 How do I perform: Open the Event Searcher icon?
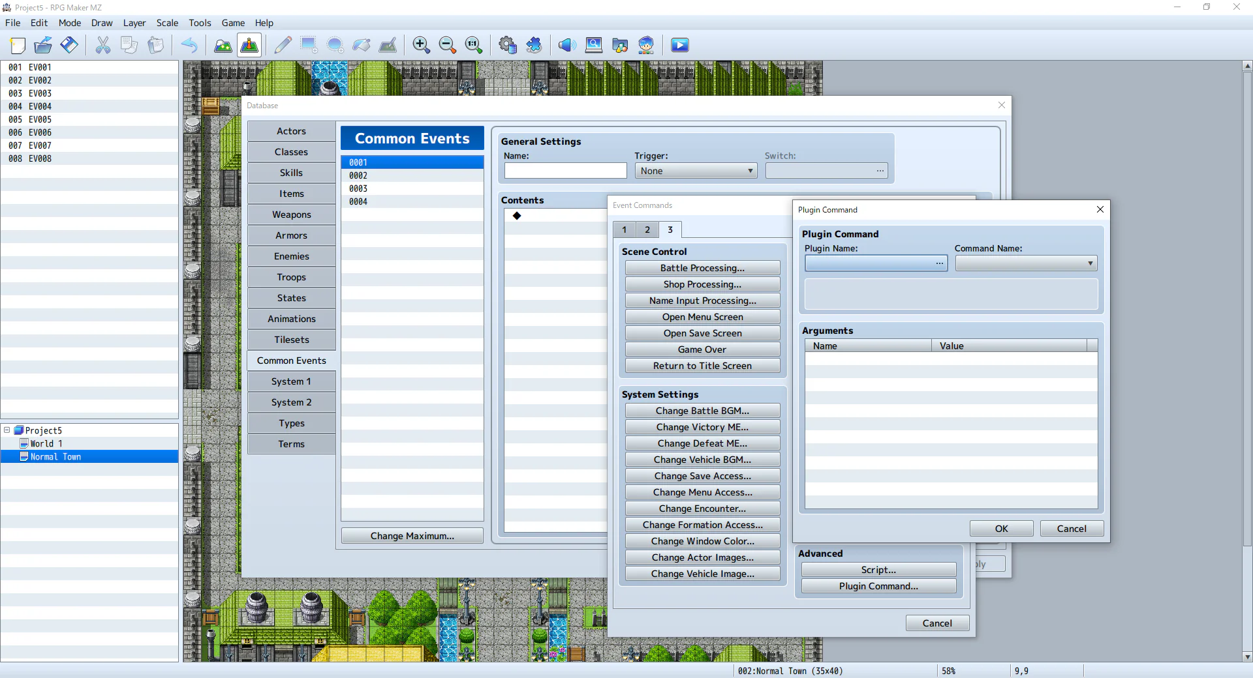594,45
